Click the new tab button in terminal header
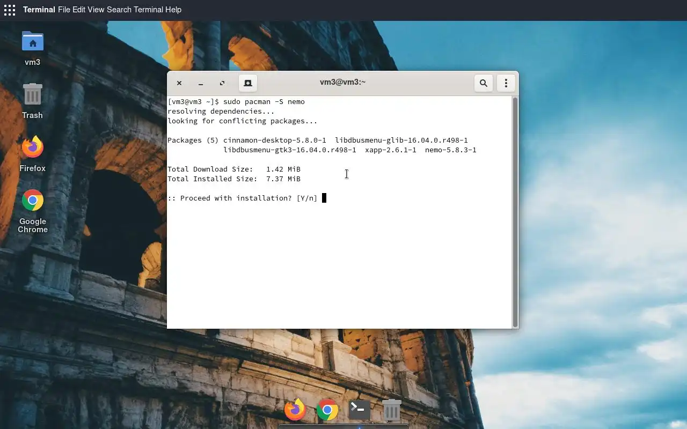This screenshot has height=429, width=687. click(x=247, y=83)
